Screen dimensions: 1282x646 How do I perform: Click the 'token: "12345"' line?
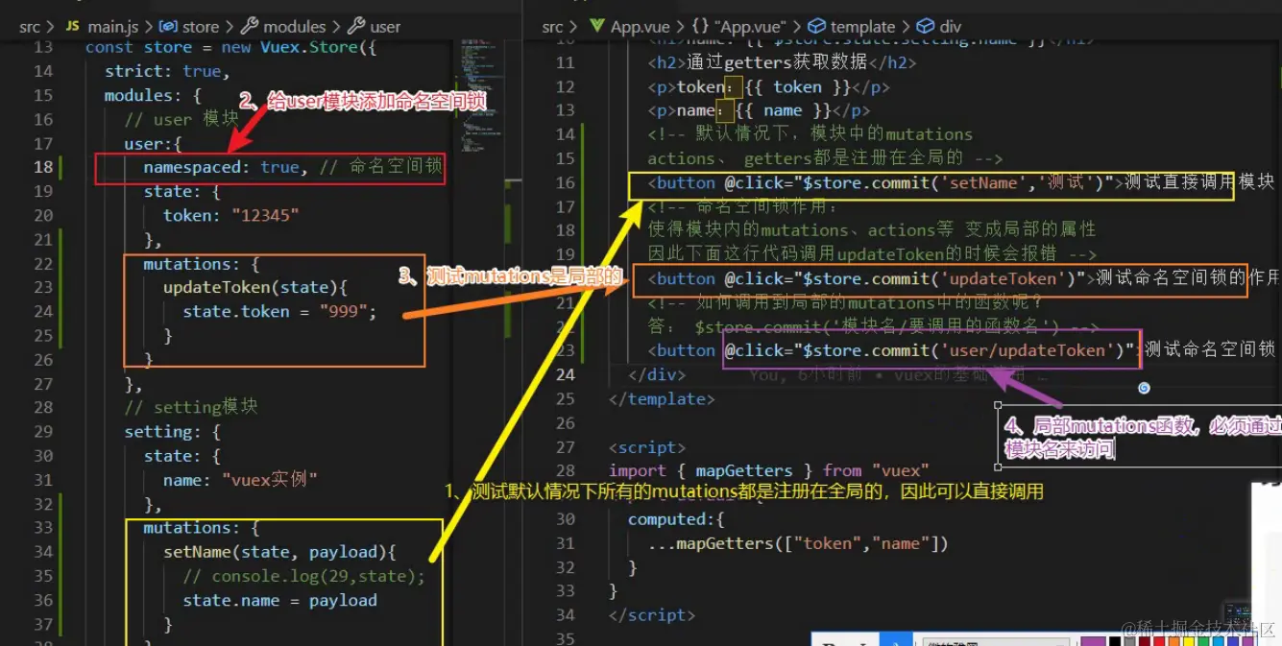click(x=231, y=215)
